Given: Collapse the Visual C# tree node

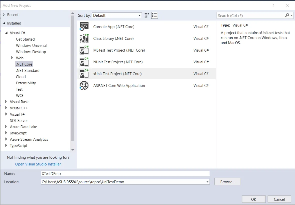Looking at the screenshot, I should pyautogui.click(x=7, y=33).
